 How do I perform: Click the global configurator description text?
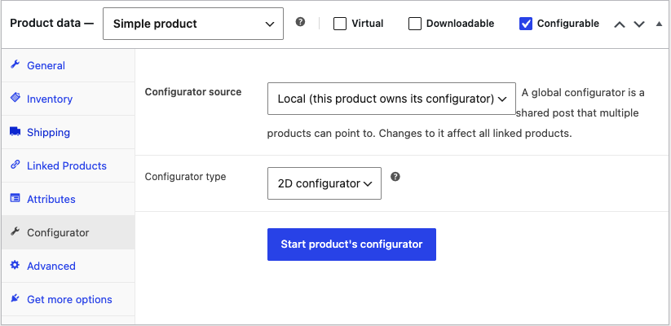(456, 113)
